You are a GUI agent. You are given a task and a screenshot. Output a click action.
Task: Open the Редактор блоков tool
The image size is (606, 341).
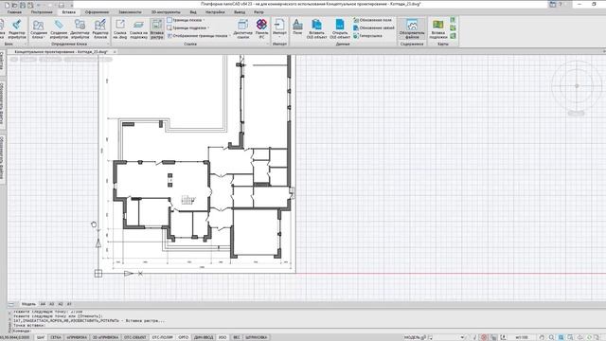[100, 29]
